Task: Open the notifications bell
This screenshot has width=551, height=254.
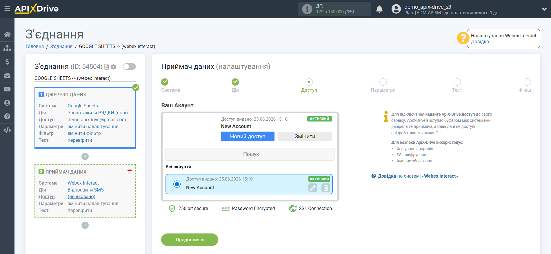Action: (379, 9)
